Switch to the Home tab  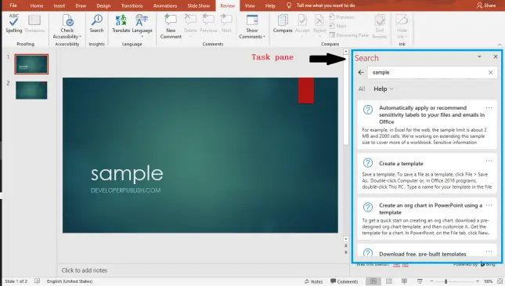click(37, 5)
